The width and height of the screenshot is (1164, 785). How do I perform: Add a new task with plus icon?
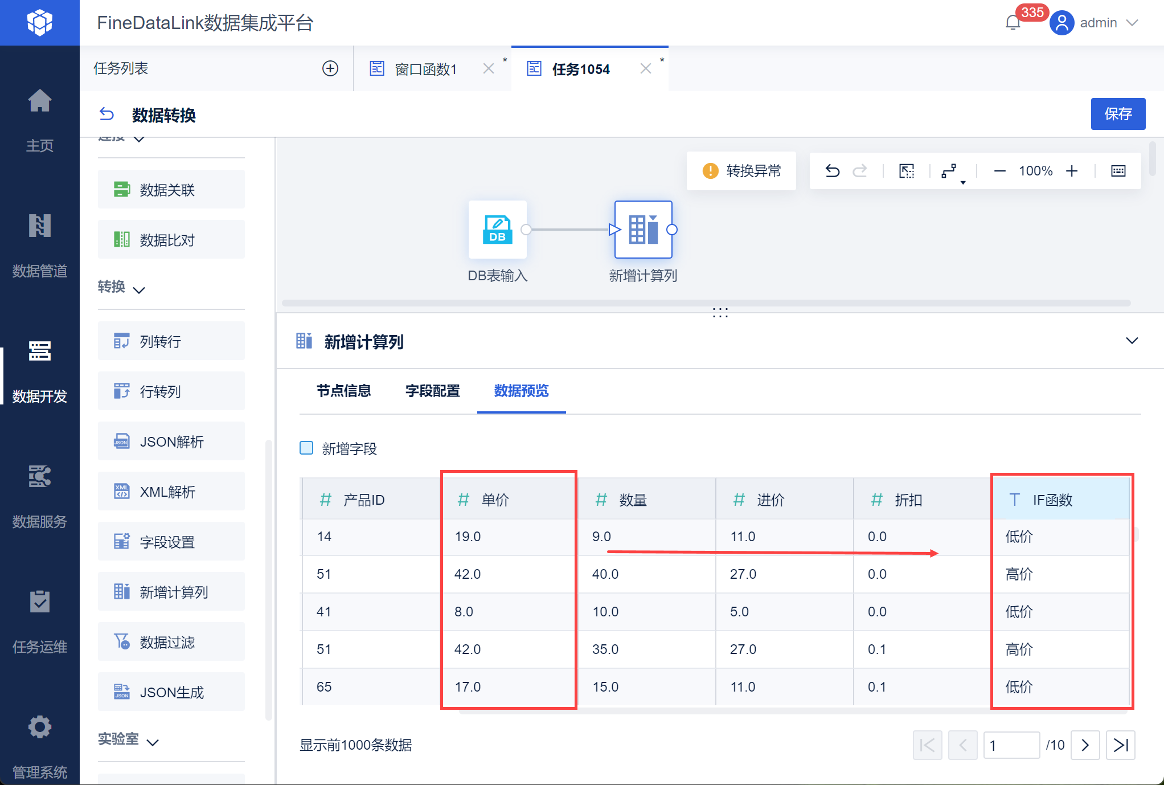pyautogui.click(x=330, y=68)
